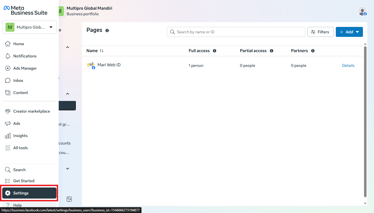Click the Mari Web ID page thumbnail
Screen dimensions: 374x213
(x=91, y=65)
